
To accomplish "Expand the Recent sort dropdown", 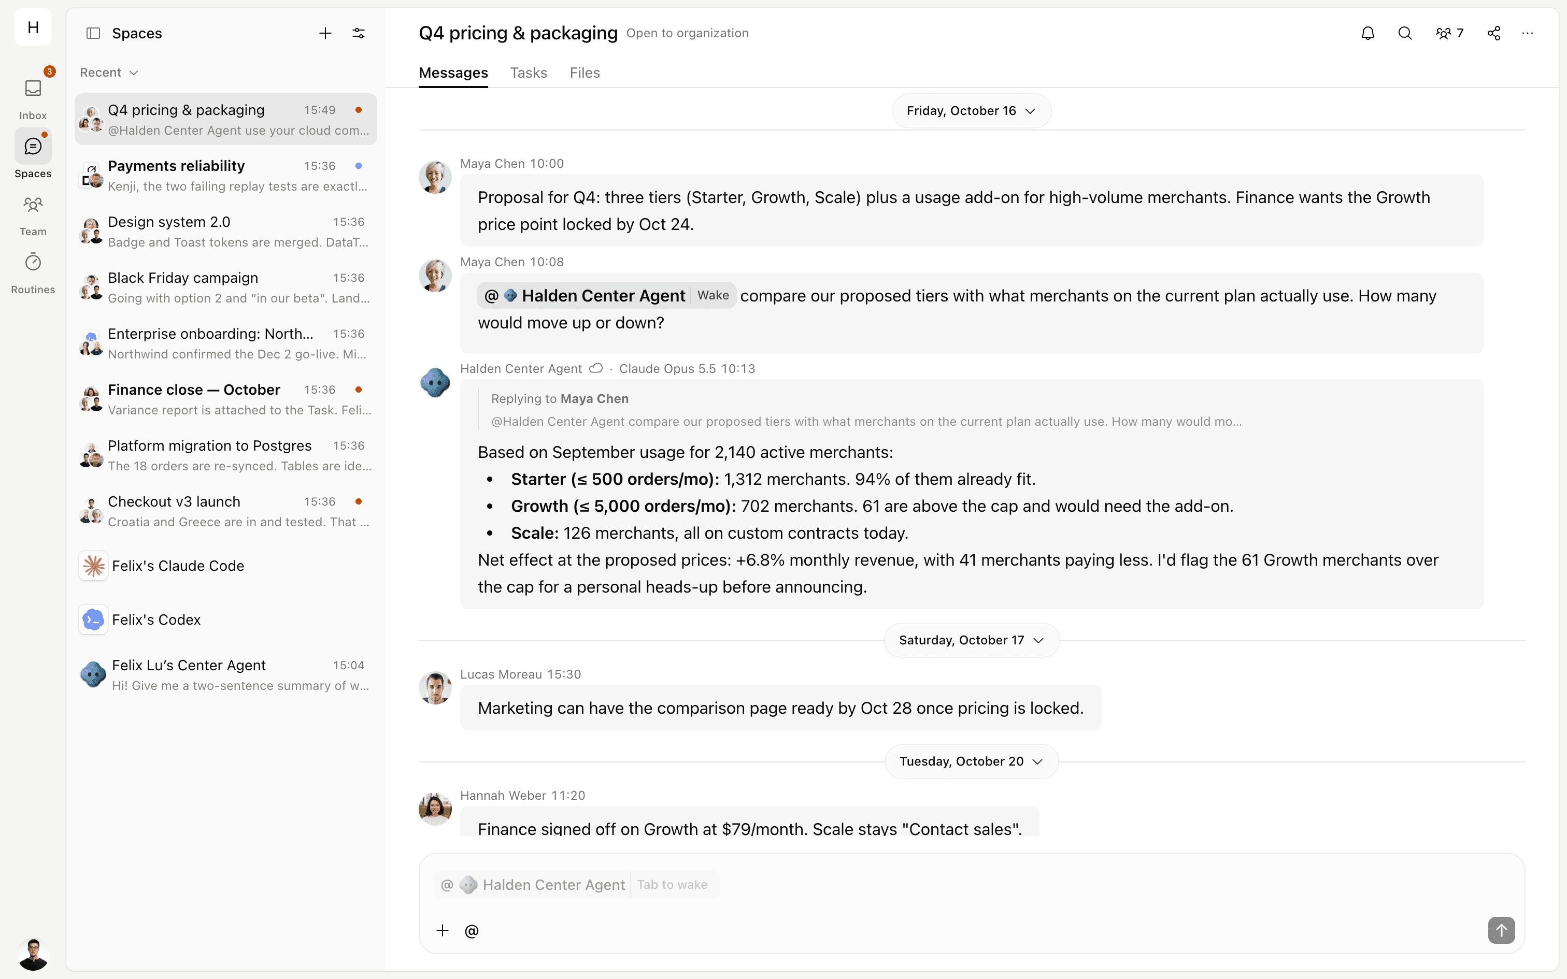I will tap(109, 73).
